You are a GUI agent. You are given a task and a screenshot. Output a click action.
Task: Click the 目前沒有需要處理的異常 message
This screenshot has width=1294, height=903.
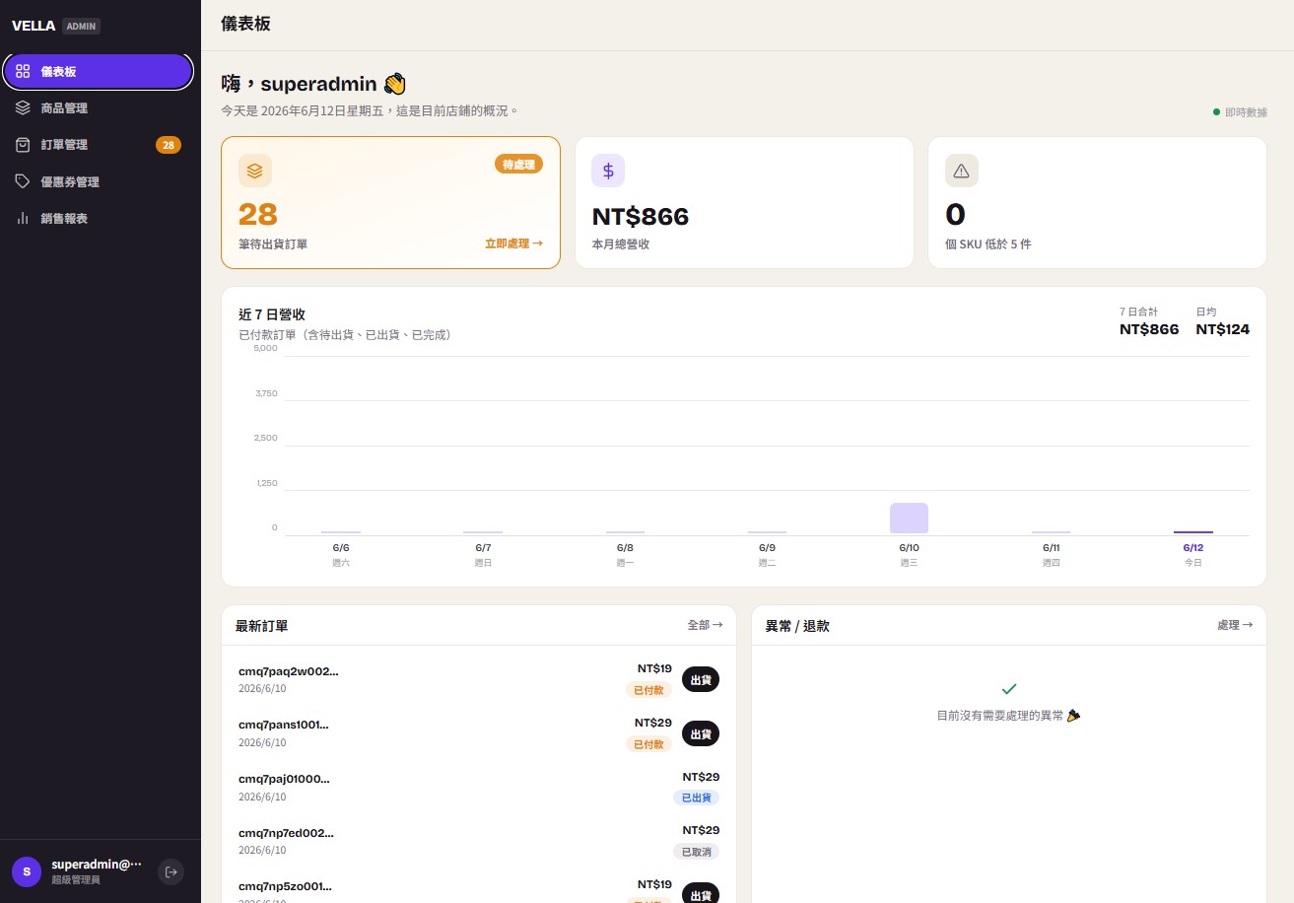point(1008,716)
